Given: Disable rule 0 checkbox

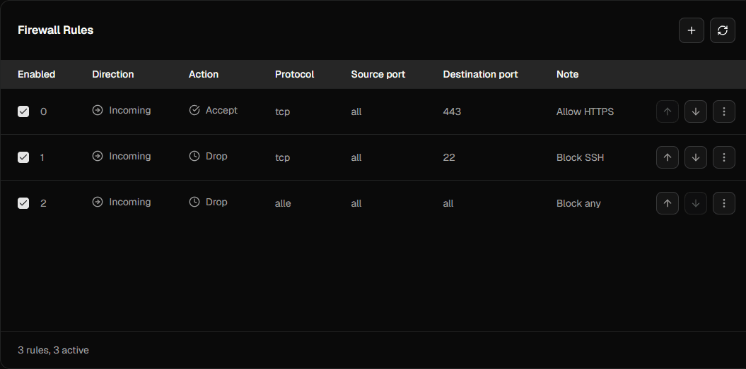Looking at the screenshot, I should pos(23,111).
